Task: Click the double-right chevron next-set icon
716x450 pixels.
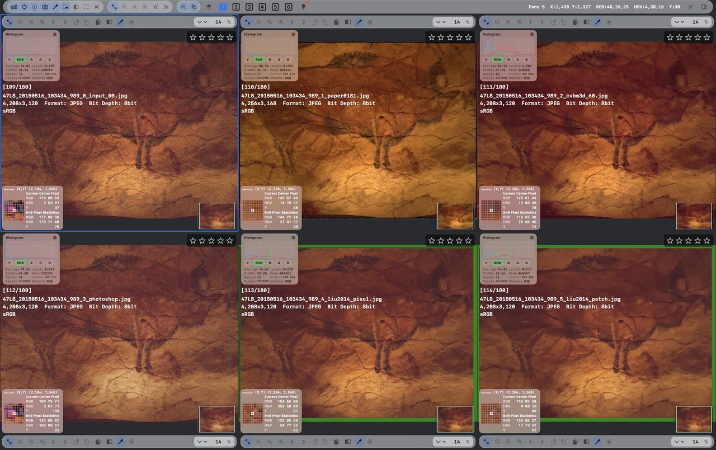Action: point(166,7)
